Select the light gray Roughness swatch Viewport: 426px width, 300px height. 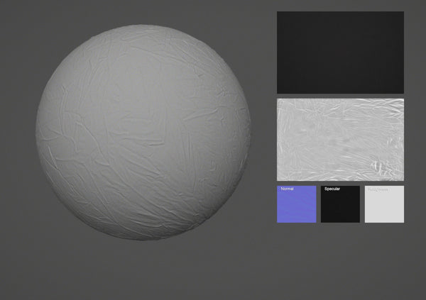tap(384, 204)
